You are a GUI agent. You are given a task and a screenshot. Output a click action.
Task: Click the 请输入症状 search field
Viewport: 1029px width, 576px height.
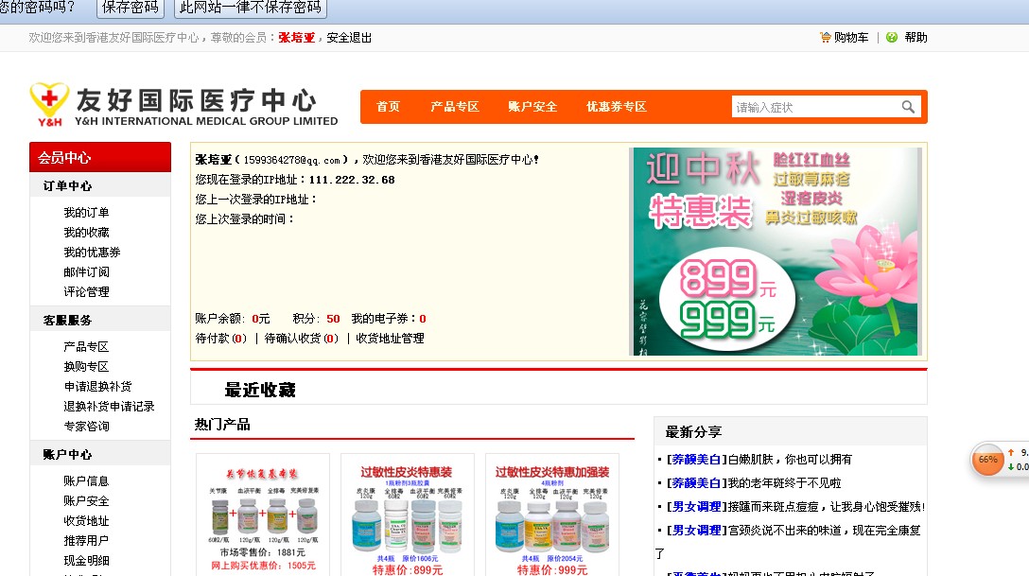click(815, 107)
